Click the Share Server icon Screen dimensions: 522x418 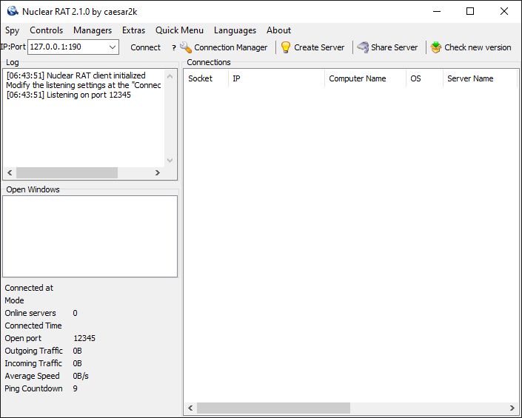coord(363,47)
